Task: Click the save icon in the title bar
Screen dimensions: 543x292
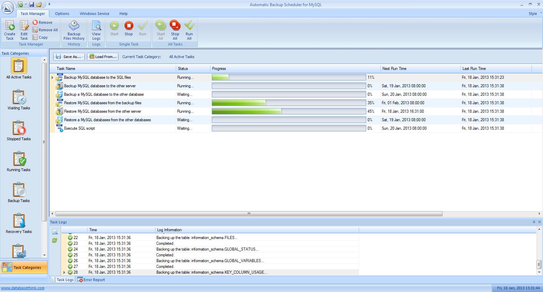Action: [32, 4]
